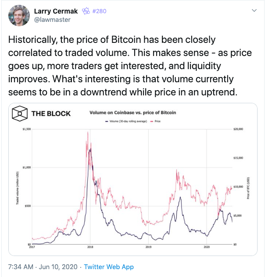Viewport: 265px width, 277px height.
Task: Click the 2018 x-axis marker
Action: click(x=90, y=247)
